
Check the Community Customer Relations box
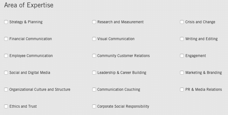[94, 56]
